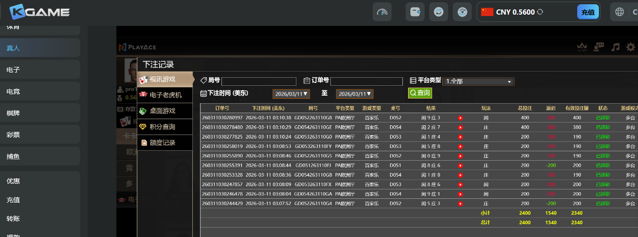Select 电竞 in the left sidebar

13,91
